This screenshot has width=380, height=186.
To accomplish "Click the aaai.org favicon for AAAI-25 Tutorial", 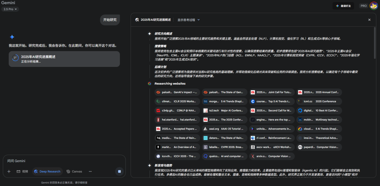I will tap(205, 129).
